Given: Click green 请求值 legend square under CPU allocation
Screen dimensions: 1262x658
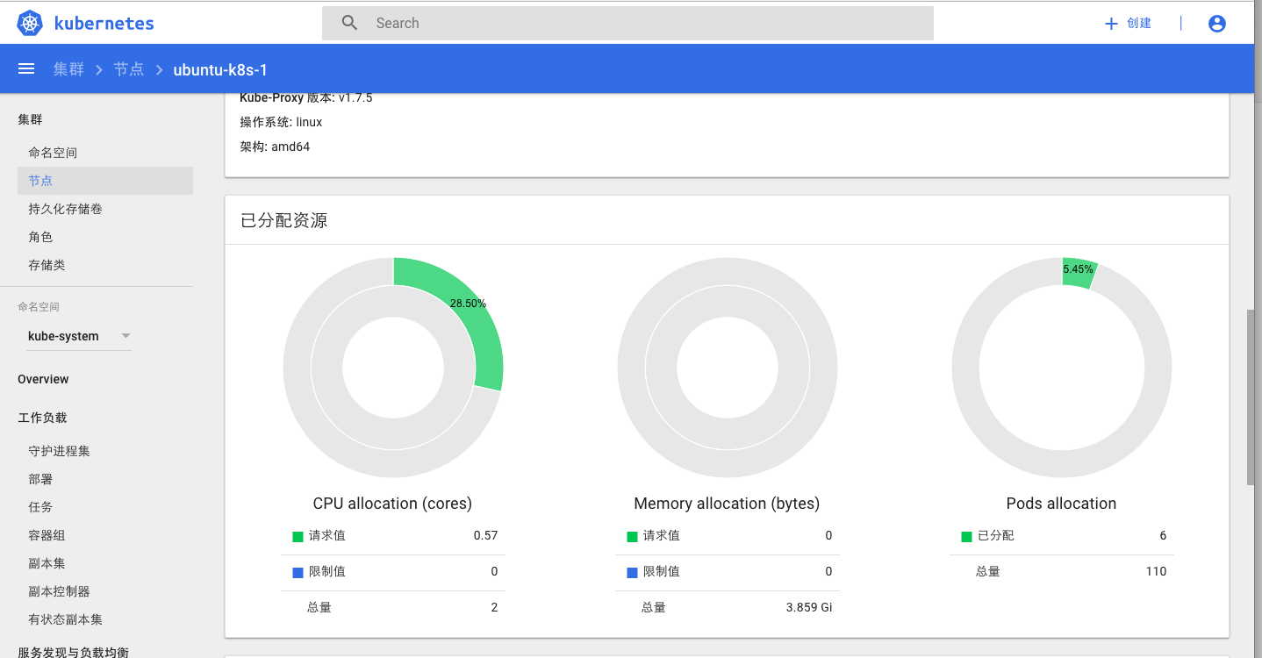Looking at the screenshot, I should click(x=298, y=536).
